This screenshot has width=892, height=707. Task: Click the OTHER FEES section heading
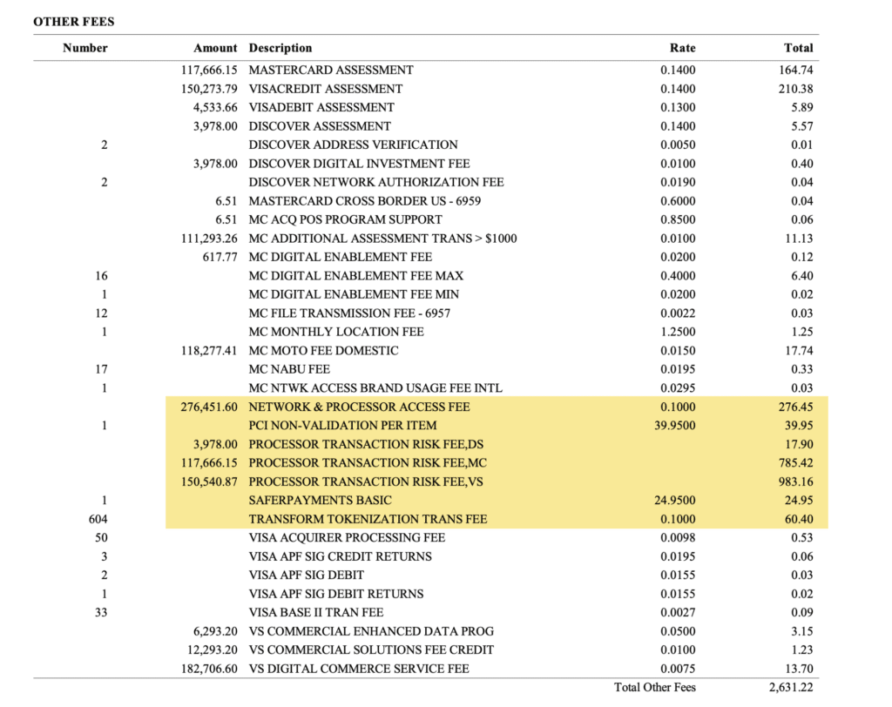[74, 21]
